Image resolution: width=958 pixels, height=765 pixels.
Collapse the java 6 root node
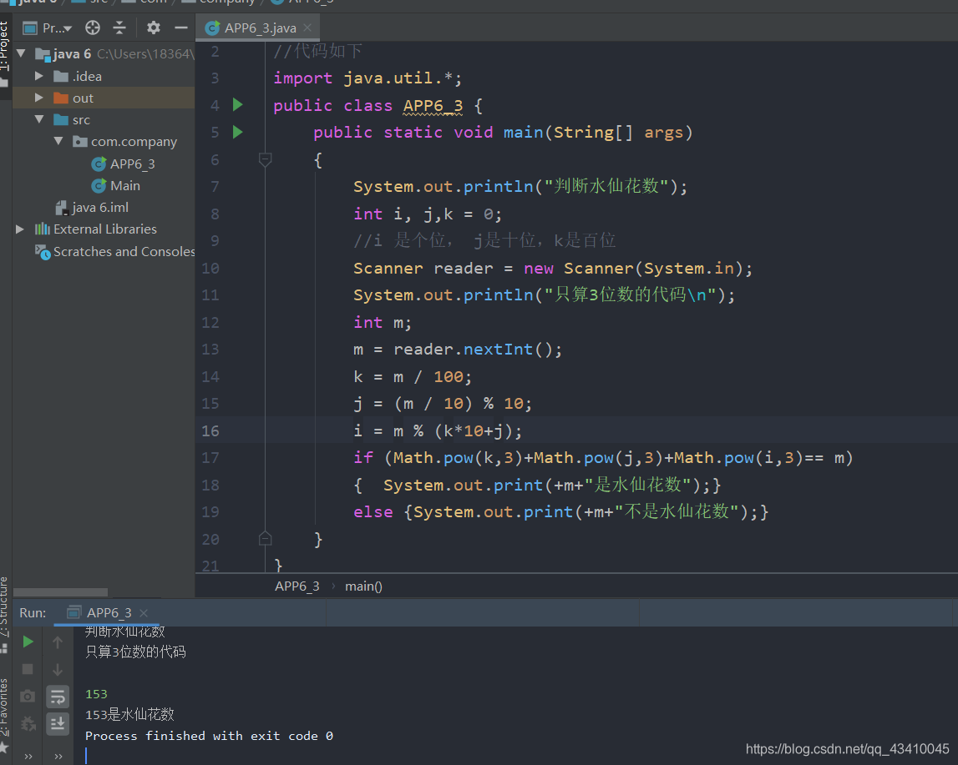(21, 53)
